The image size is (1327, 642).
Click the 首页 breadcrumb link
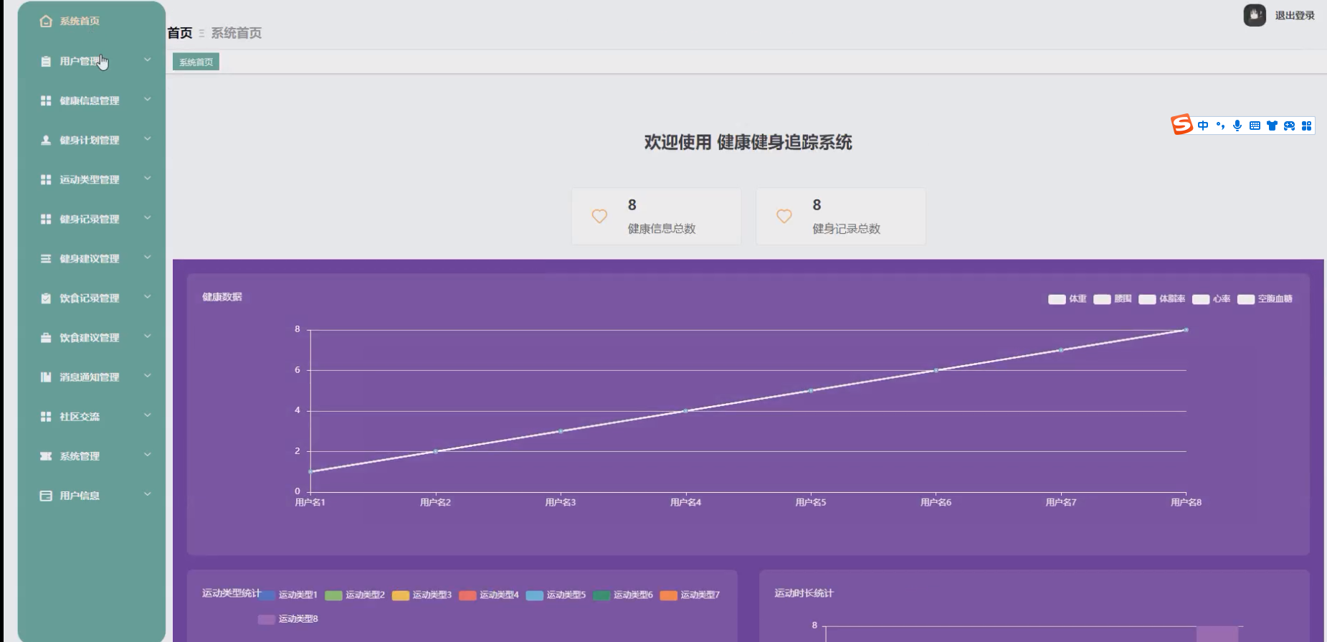click(x=180, y=33)
